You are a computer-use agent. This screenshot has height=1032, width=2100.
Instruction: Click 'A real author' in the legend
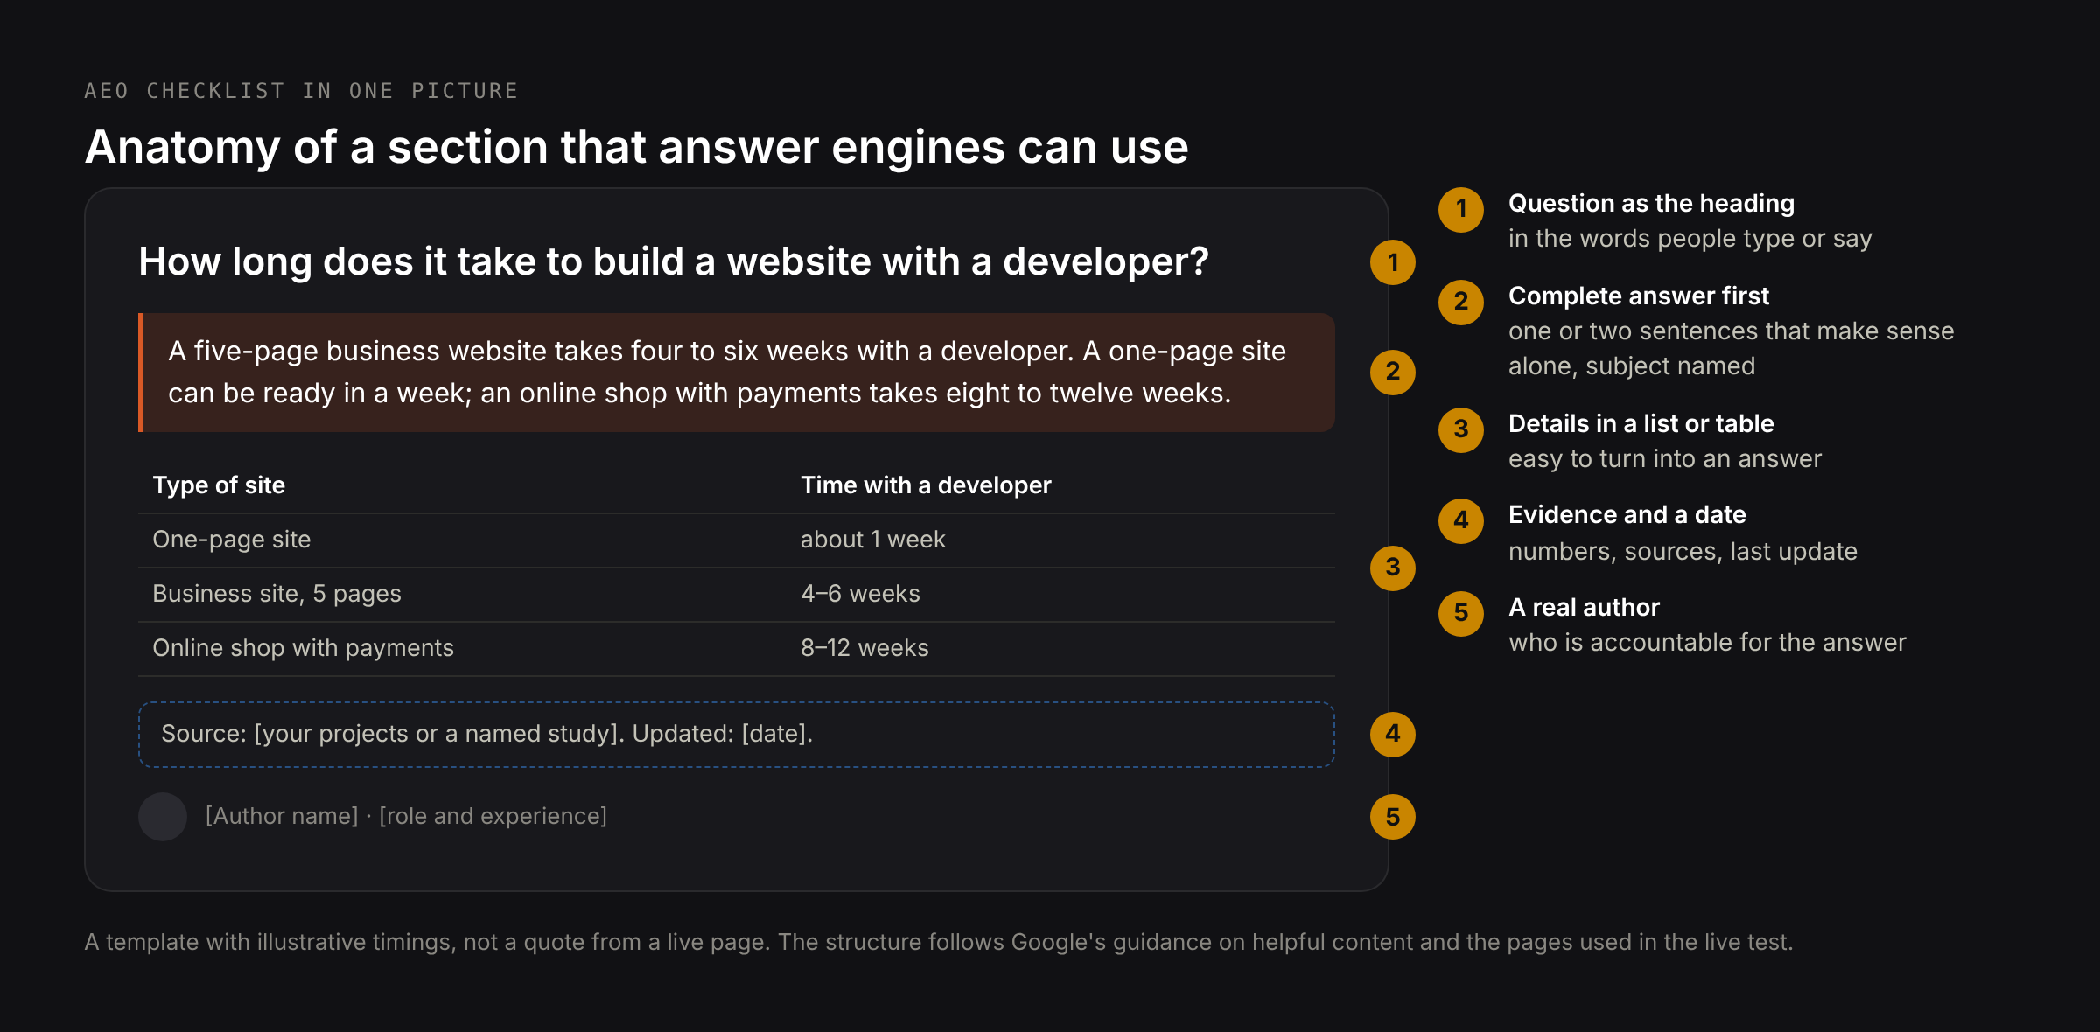tap(1584, 607)
